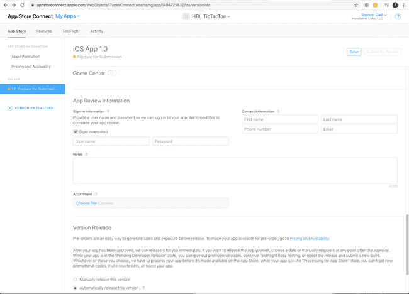409x294 pixels.
Task: Click the media control icon in browser toolbar
Action: coord(387,5)
